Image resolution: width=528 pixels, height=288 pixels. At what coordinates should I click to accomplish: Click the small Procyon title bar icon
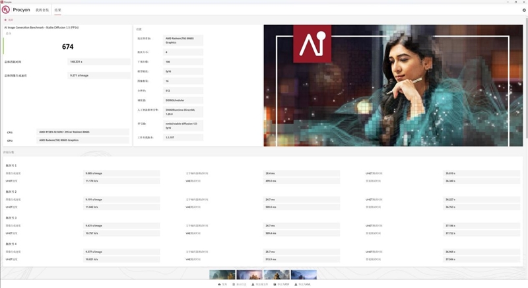3,2
